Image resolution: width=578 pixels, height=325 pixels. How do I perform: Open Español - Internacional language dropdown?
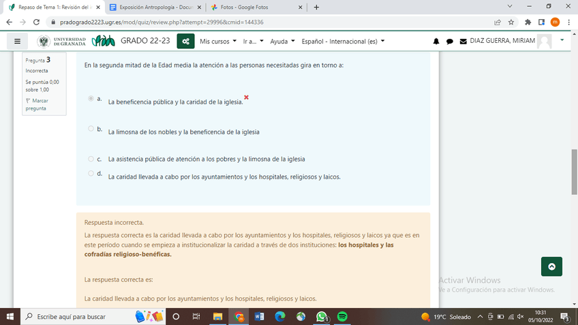343,42
